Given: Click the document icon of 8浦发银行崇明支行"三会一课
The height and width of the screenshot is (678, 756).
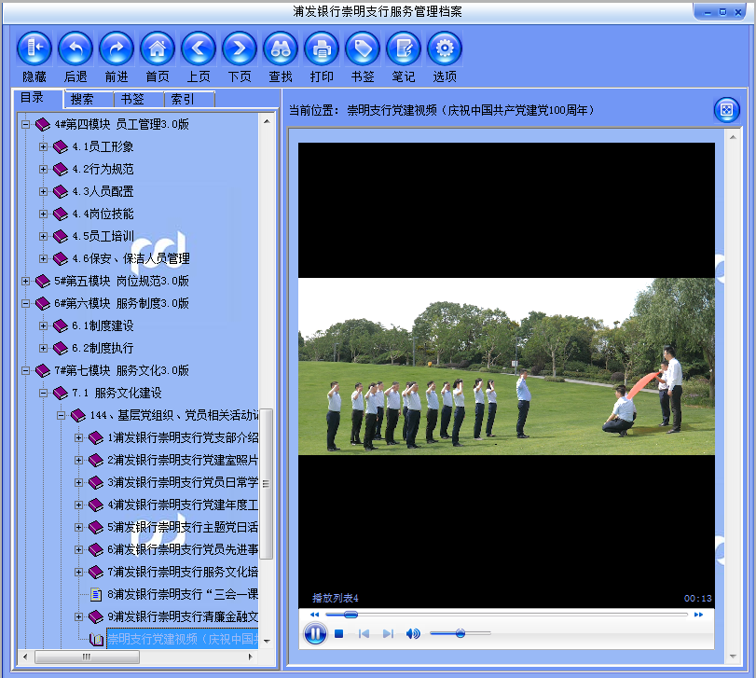Looking at the screenshot, I should pos(96,595).
